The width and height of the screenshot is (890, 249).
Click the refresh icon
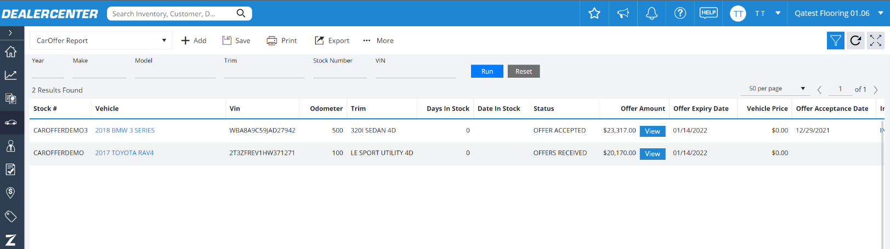click(855, 40)
